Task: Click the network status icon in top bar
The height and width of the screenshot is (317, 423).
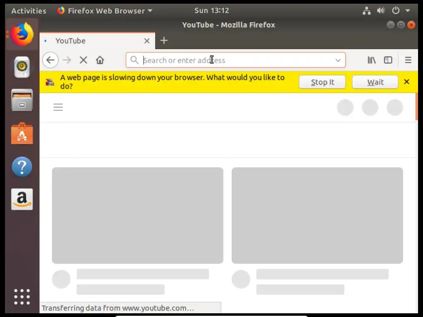Action: (366, 11)
